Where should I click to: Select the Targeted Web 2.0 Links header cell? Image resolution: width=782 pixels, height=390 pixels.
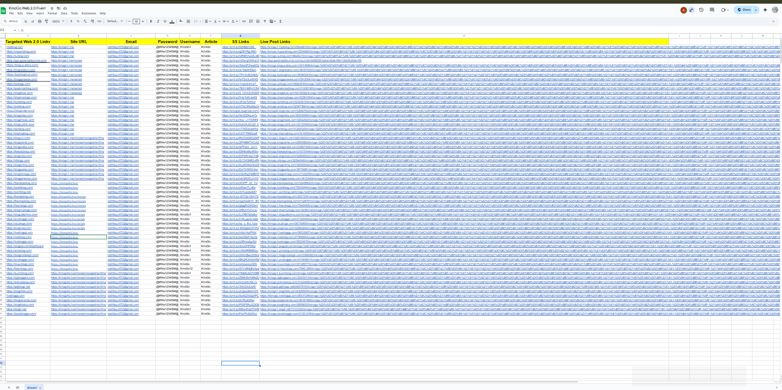click(28, 42)
